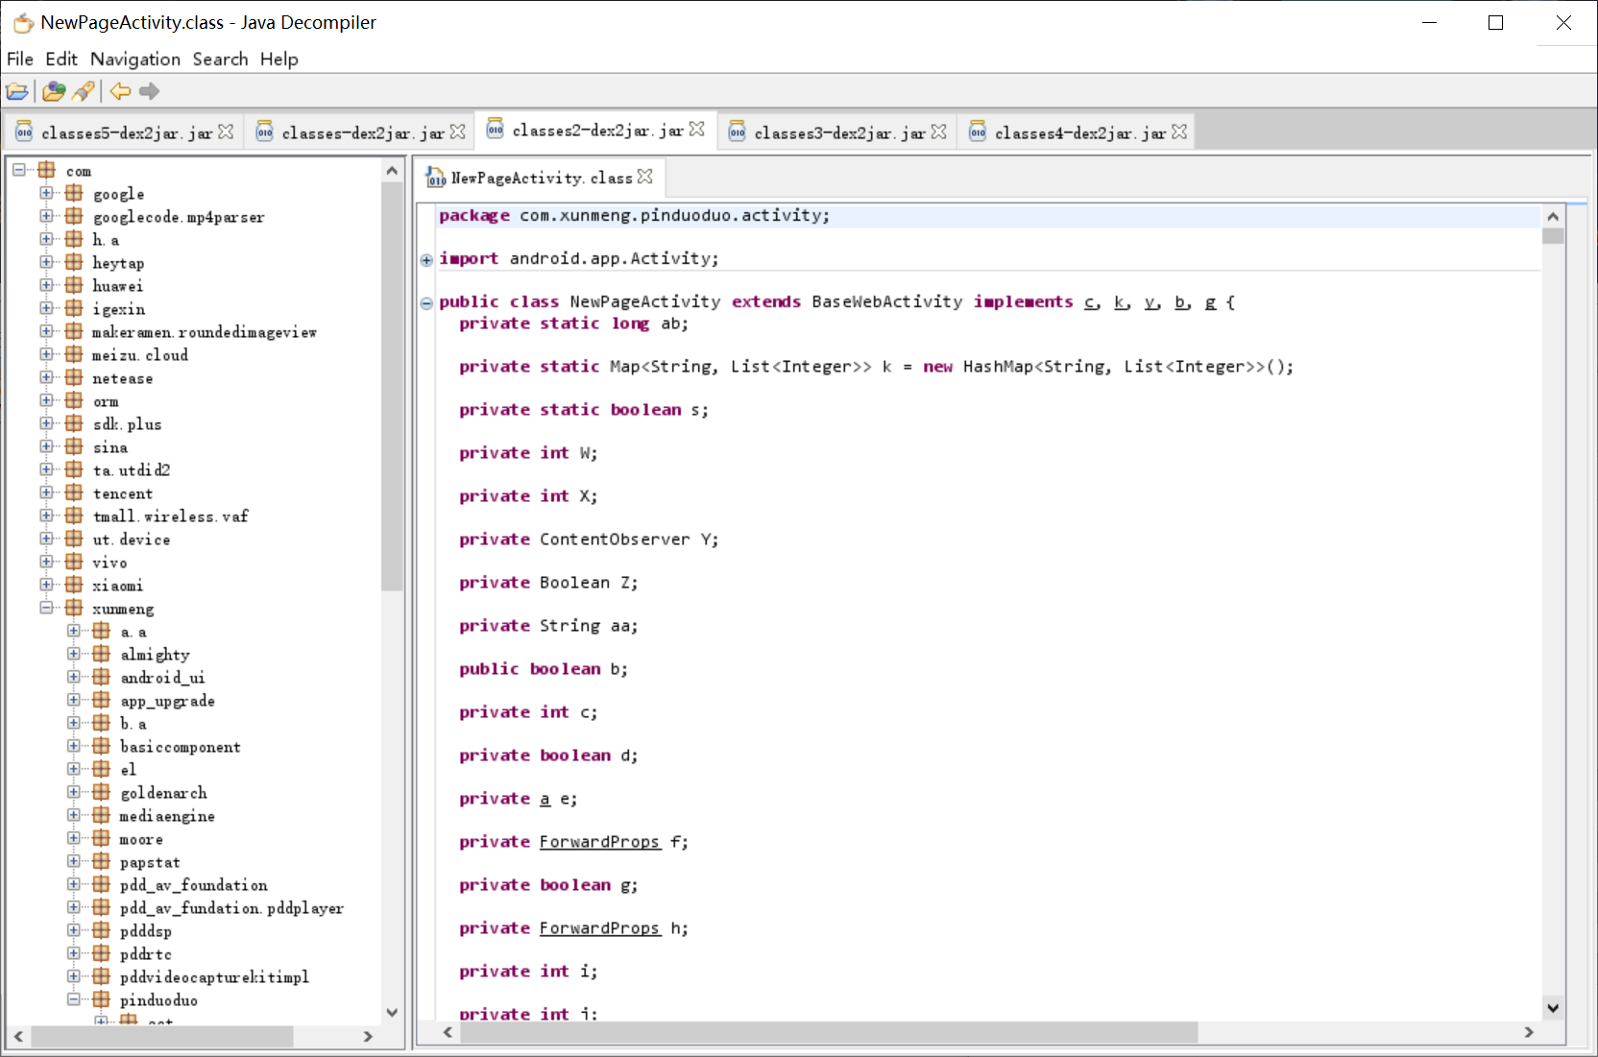This screenshot has height=1057, width=1598.
Task: Select the makeramen.roundedimageview tree item
Action: tap(205, 332)
